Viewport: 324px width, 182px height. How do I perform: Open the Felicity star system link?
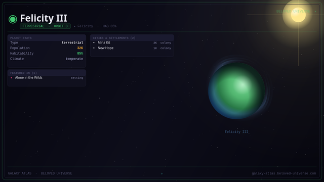[x=85, y=26]
